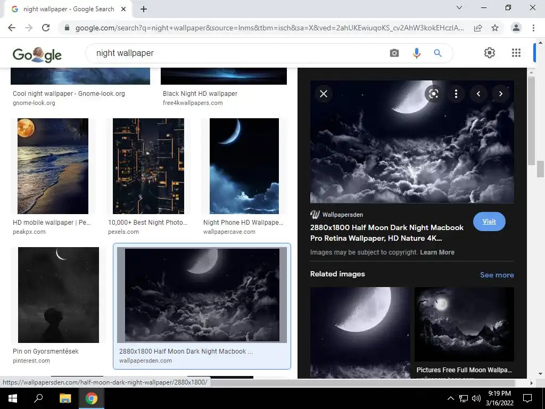The width and height of the screenshot is (545, 409).
Task: Click the Google logo
Action: click(37, 54)
